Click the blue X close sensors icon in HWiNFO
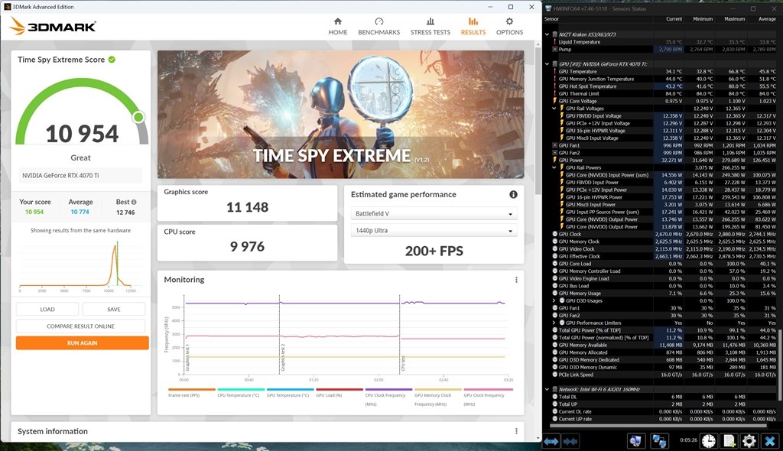The image size is (783, 451). coord(770,440)
